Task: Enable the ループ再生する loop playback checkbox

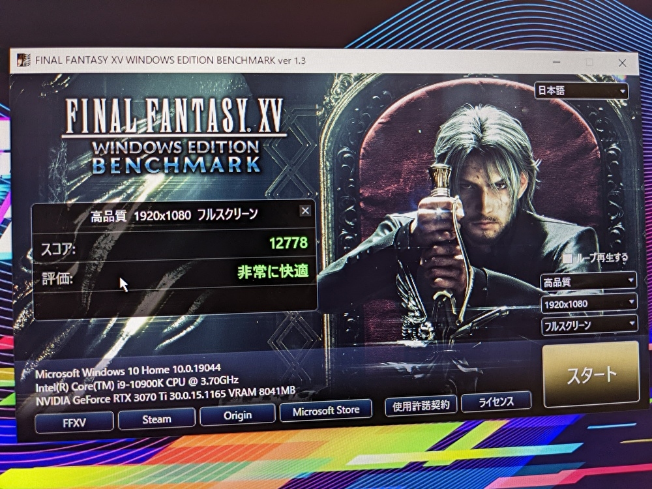Action: pyautogui.click(x=567, y=259)
